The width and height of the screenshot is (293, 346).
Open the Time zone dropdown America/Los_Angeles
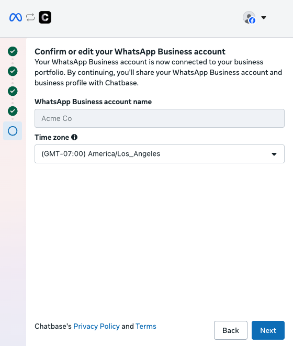click(x=160, y=154)
